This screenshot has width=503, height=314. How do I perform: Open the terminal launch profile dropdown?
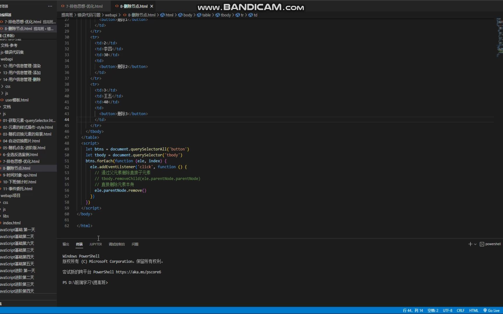[x=475, y=244]
